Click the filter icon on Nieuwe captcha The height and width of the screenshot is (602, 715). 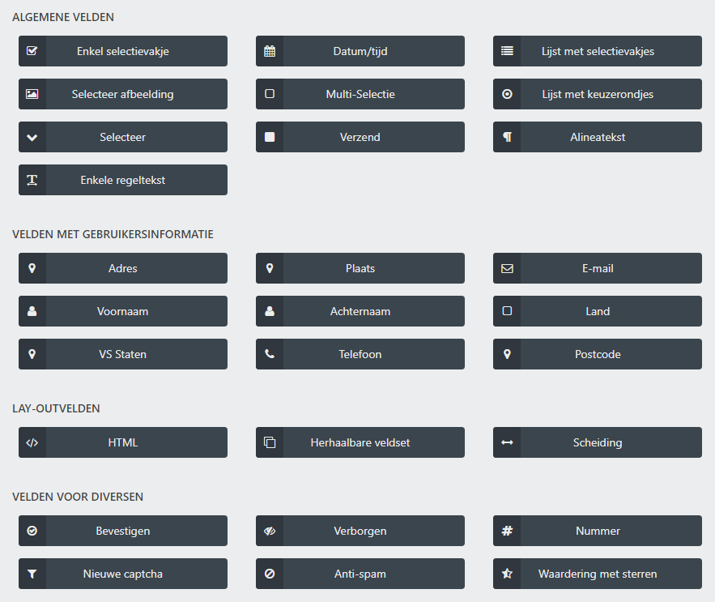point(32,574)
